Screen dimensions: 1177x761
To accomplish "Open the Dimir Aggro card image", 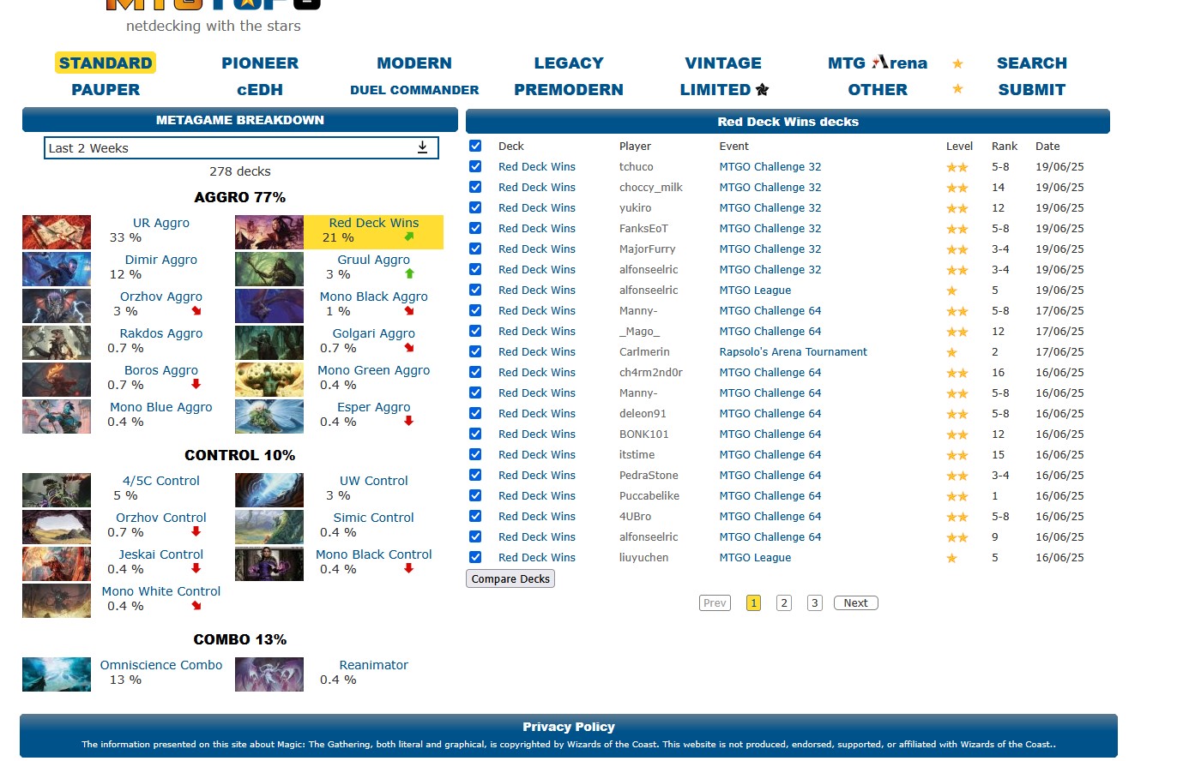I will point(57,269).
